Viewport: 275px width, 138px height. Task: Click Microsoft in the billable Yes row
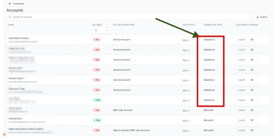[x=208, y=120]
